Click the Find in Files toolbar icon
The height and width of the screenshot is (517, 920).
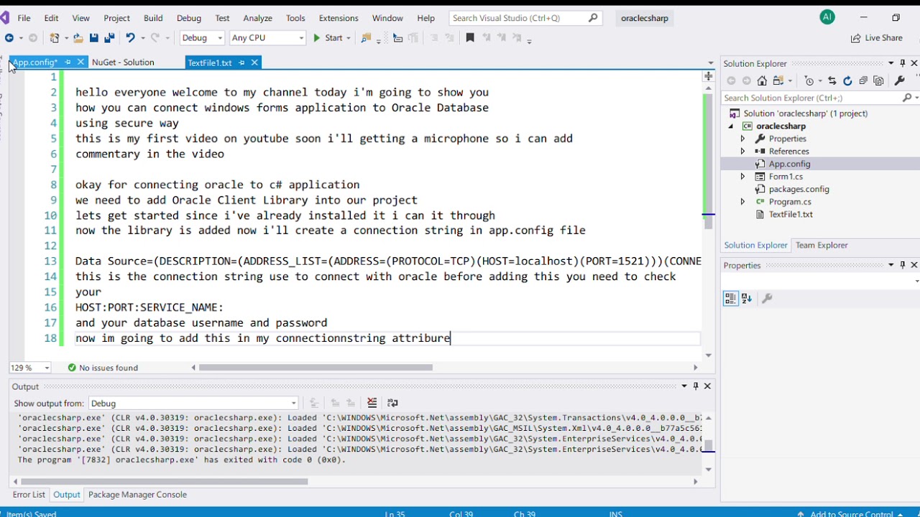click(367, 38)
